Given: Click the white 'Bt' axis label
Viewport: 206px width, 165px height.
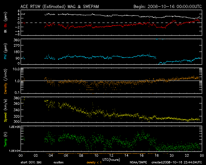Looking at the screenshot, I should coord(5,31).
